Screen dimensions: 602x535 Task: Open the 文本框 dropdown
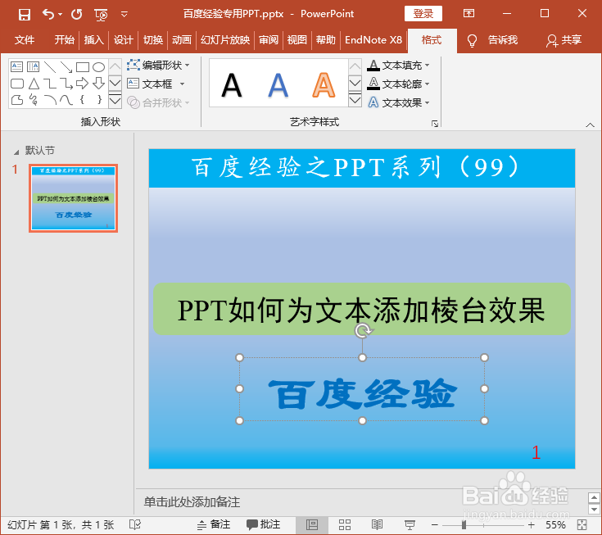(156, 84)
